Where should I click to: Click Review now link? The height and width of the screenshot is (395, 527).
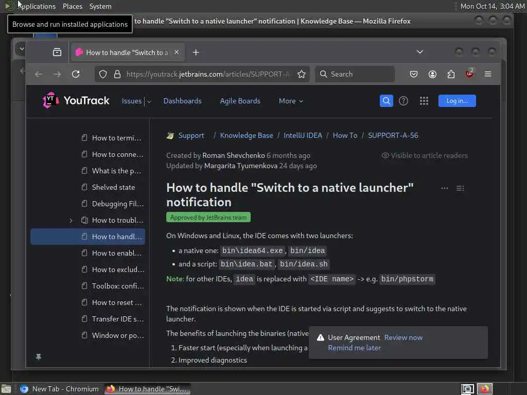(403, 337)
